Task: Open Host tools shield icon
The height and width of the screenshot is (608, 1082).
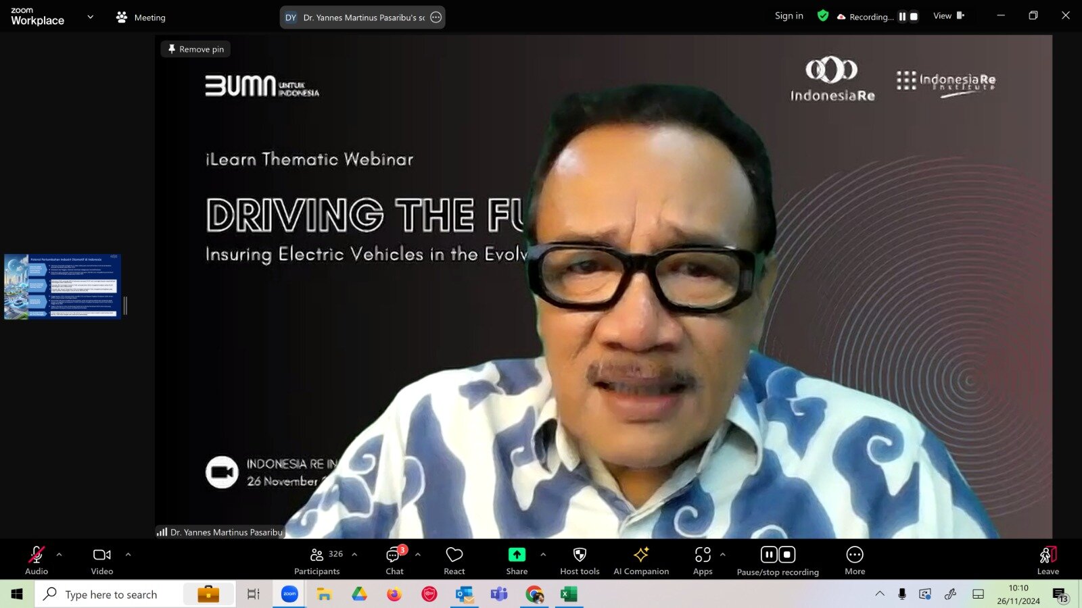Action: tap(580, 561)
